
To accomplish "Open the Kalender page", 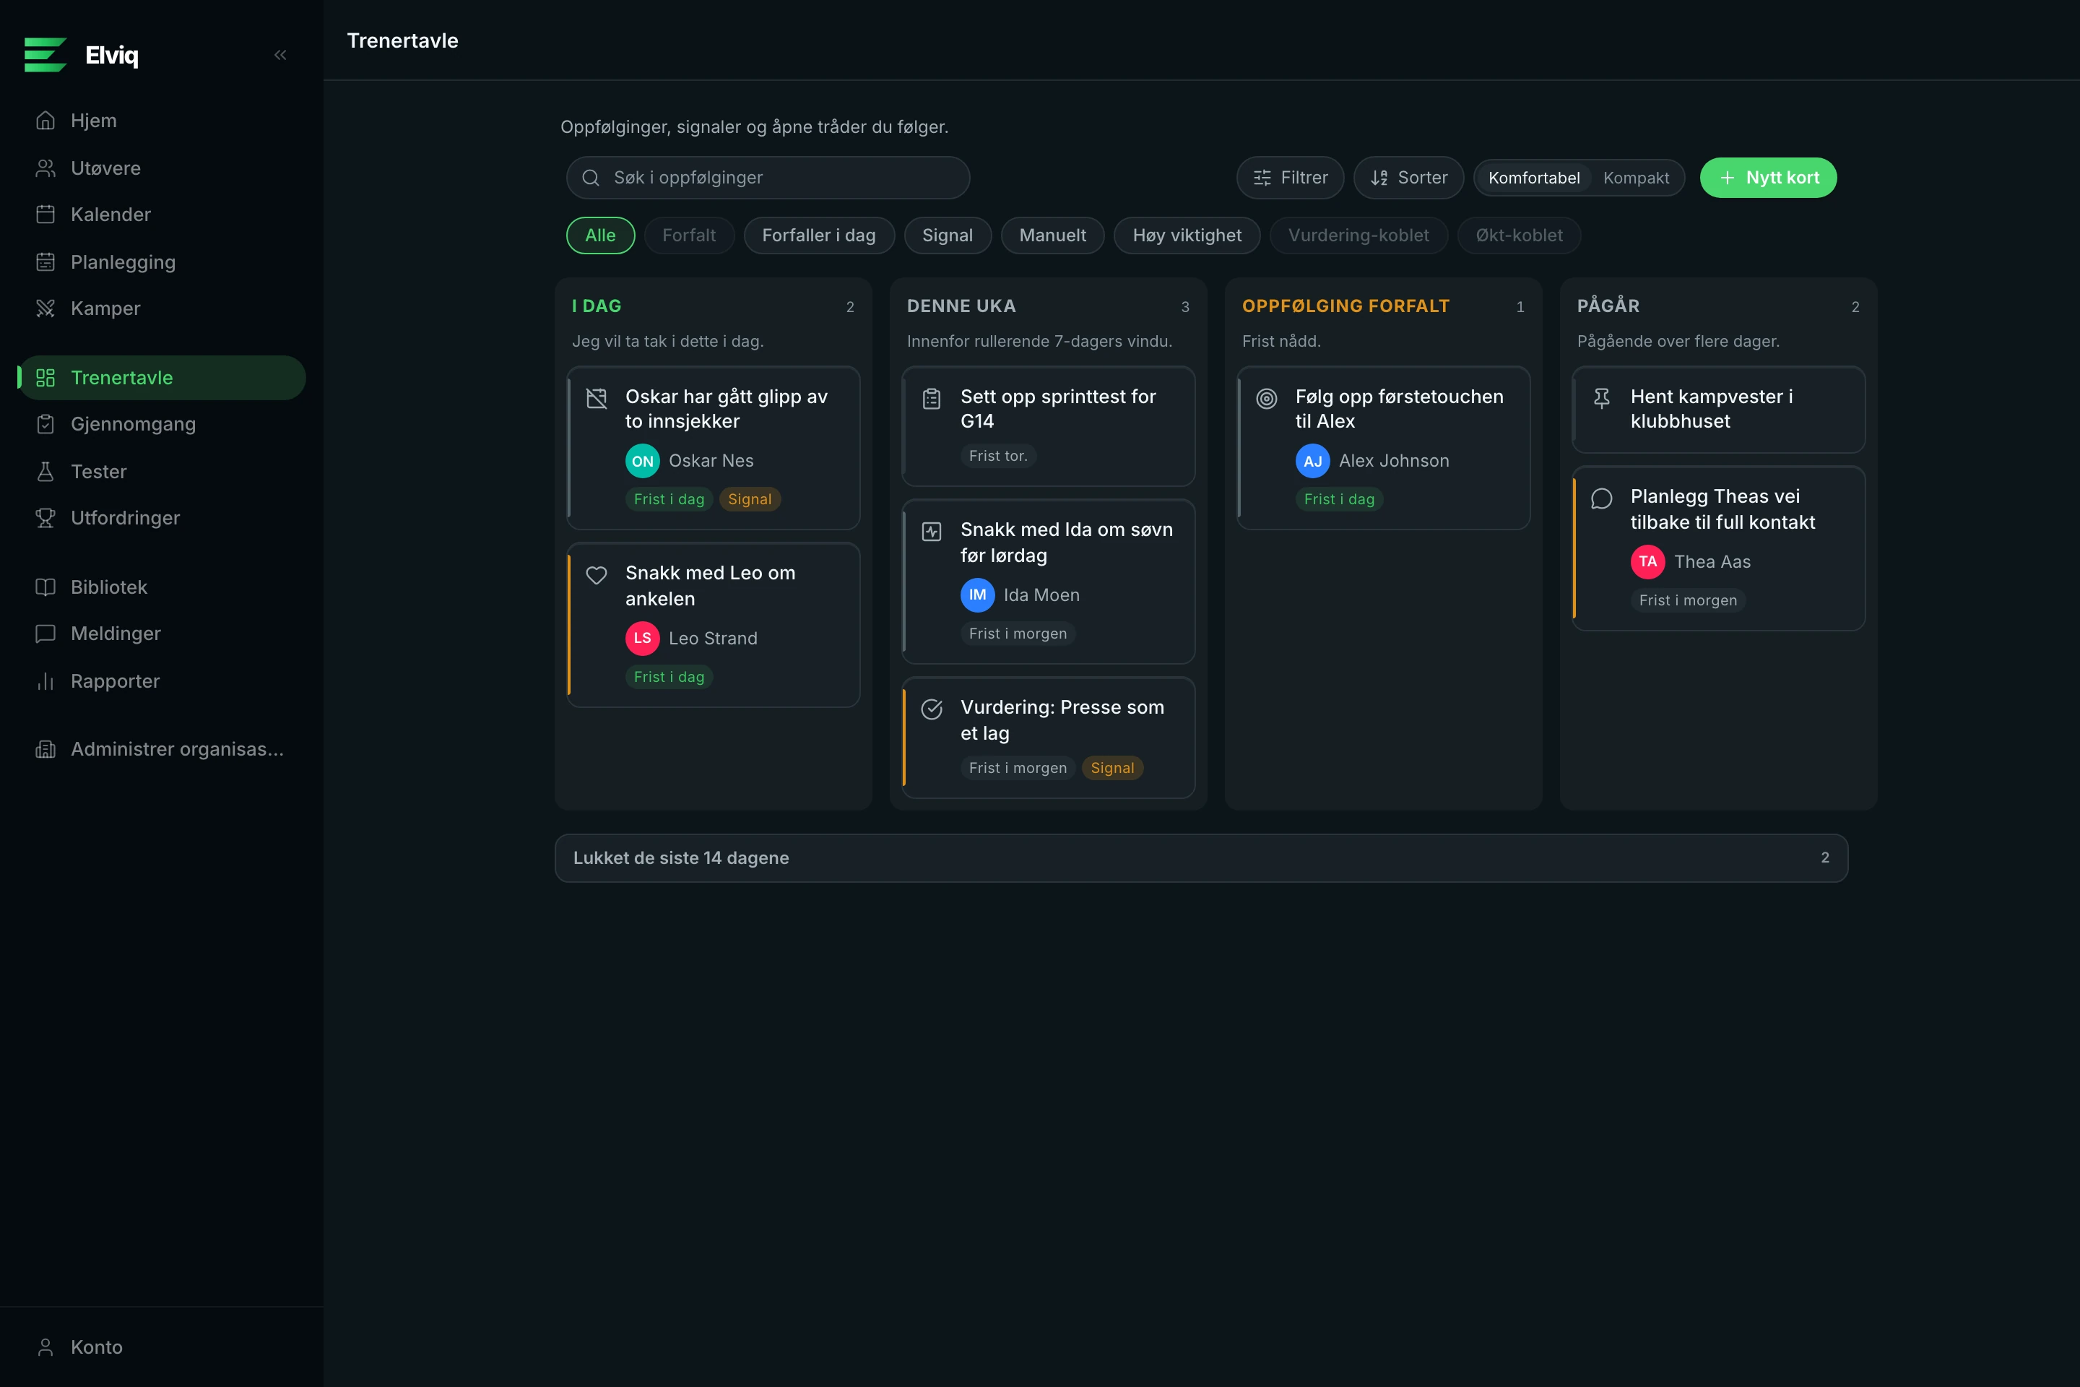I will click(162, 214).
